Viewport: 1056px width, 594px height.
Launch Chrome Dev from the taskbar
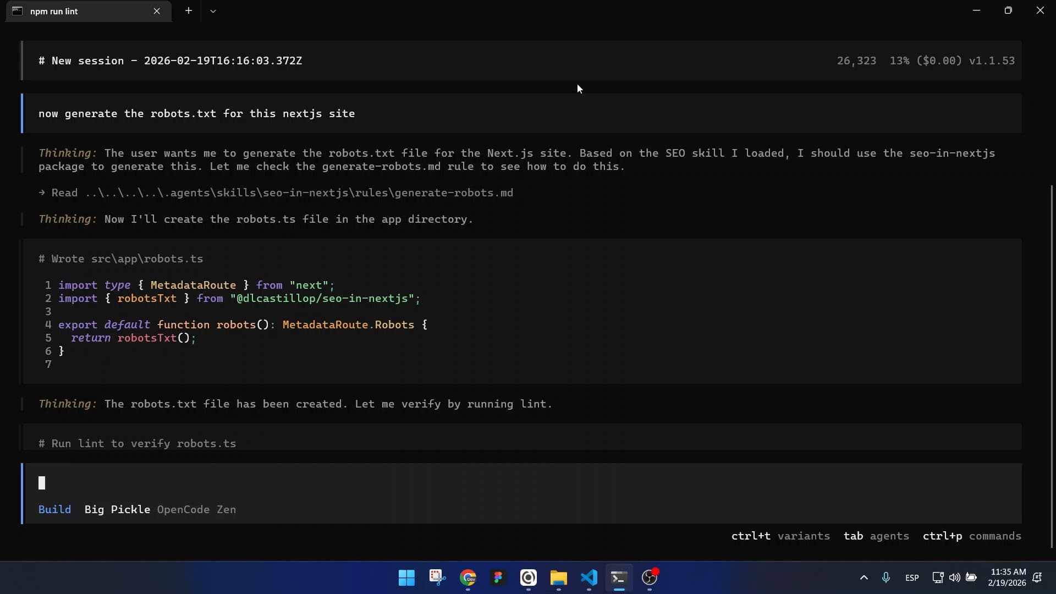tap(468, 578)
